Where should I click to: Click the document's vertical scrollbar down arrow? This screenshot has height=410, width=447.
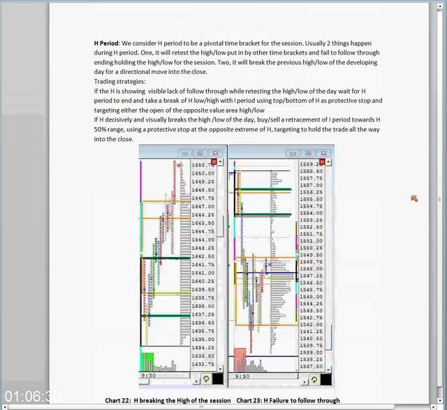pyautogui.click(x=439, y=401)
